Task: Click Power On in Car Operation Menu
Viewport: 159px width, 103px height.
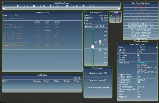Action: [141, 12]
